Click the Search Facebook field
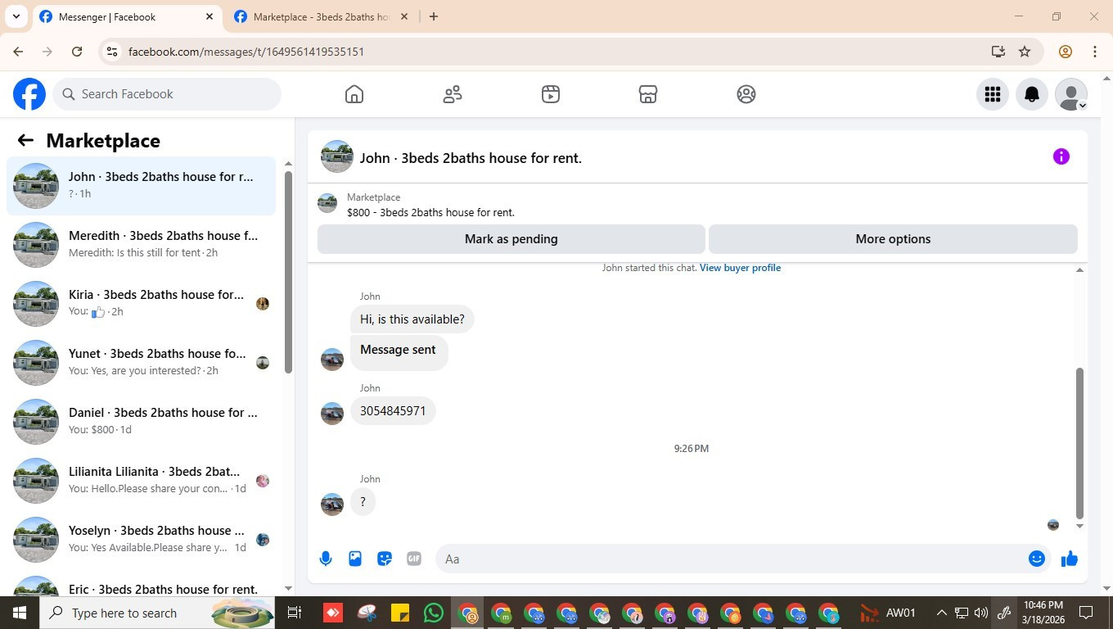Image resolution: width=1113 pixels, height=629 pixels. (x=168, y=94)
